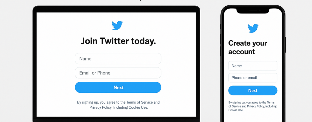Focus the Name field on the laptop form
The width and height of the screenshot is (312, 122).
point(118,59)
